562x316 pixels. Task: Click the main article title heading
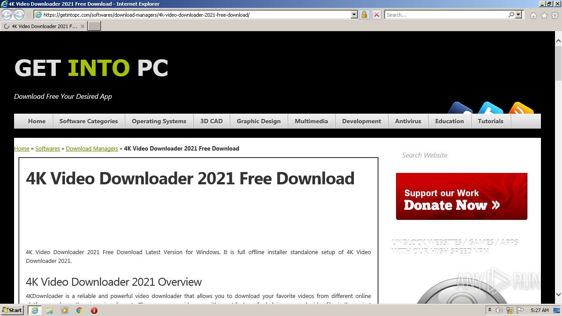[190, 179]
